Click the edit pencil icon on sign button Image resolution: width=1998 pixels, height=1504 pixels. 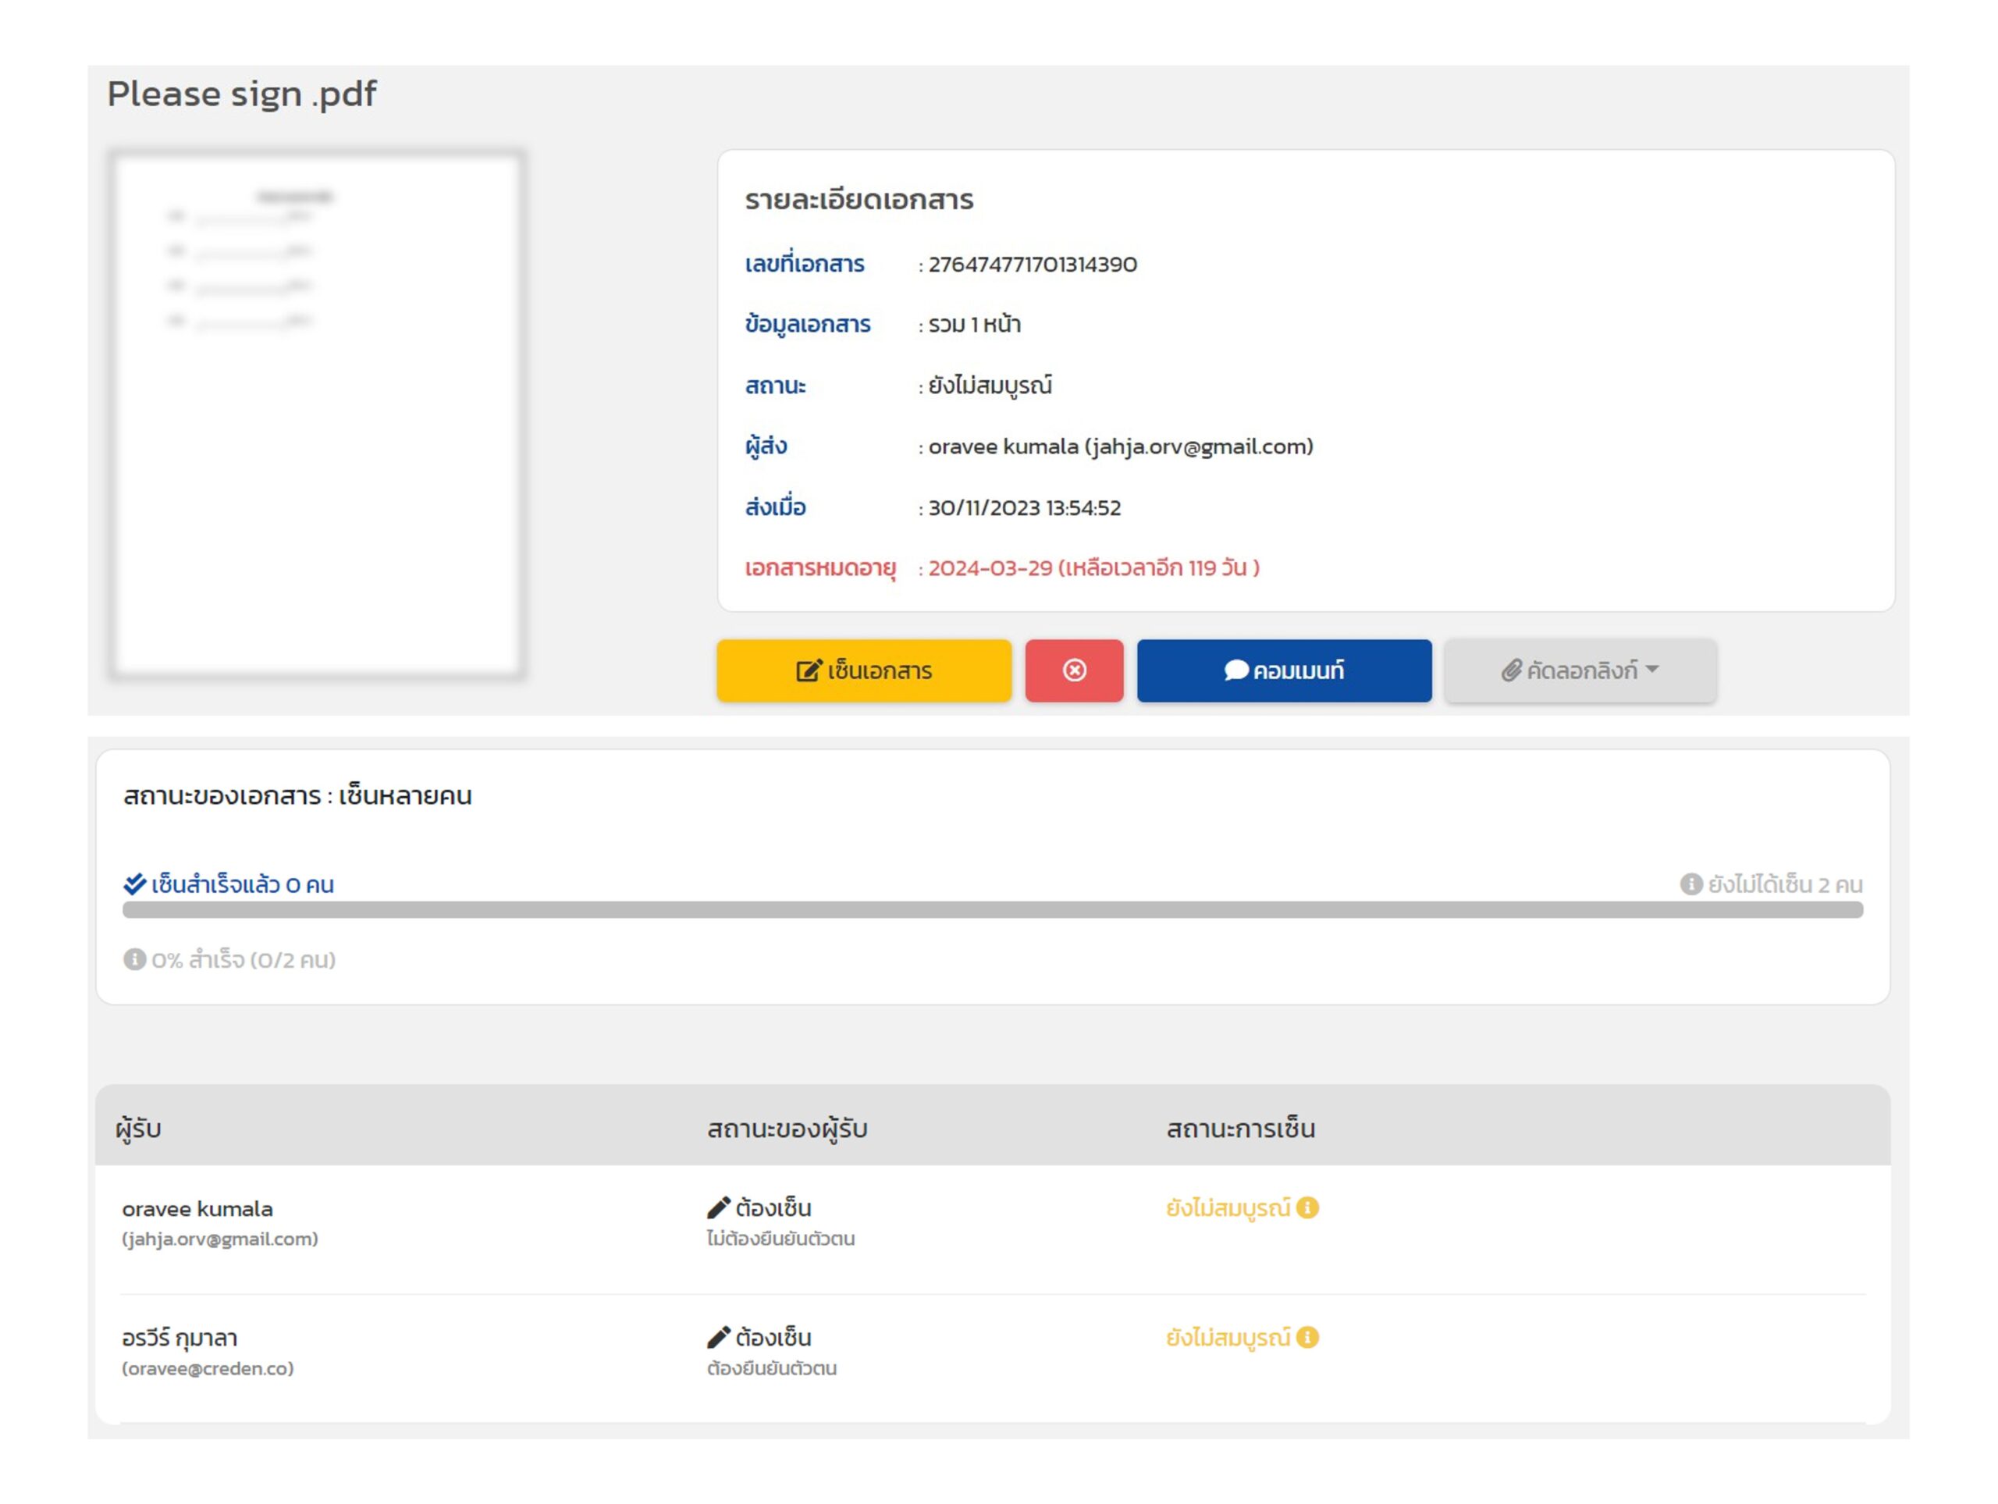pos(809,670)
